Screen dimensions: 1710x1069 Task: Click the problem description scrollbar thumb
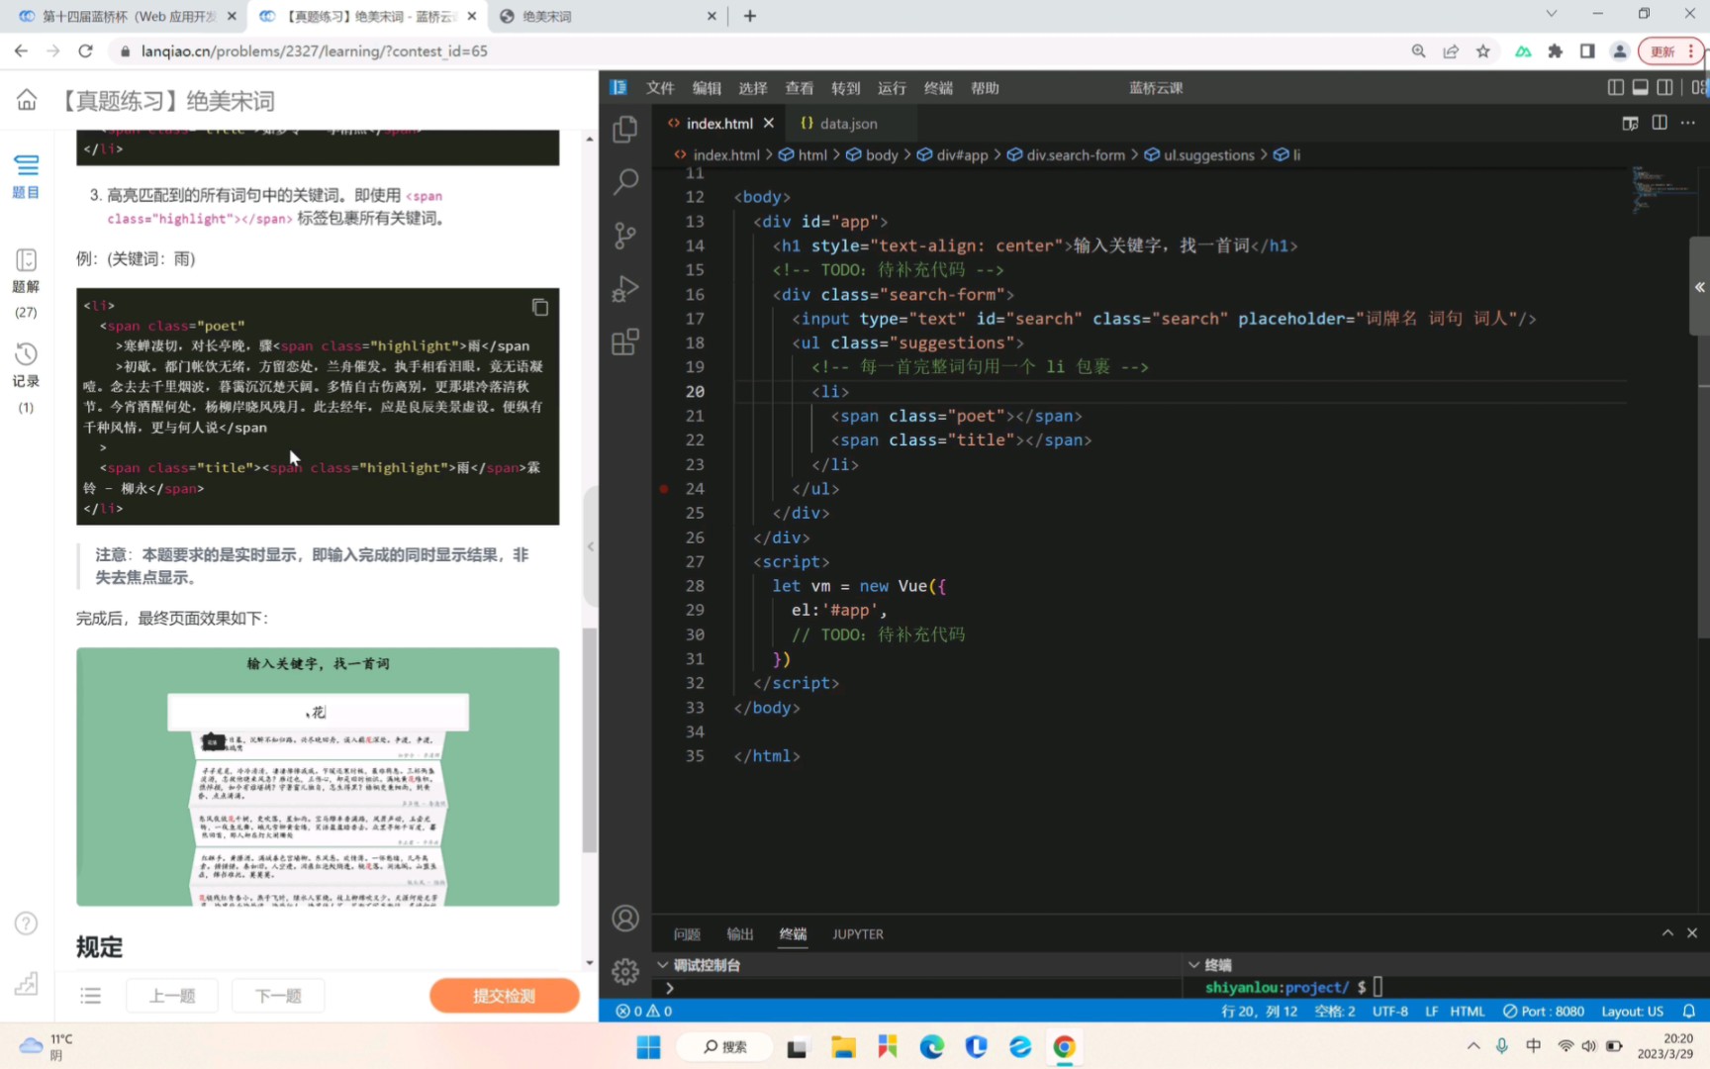[x=590, y=739]
